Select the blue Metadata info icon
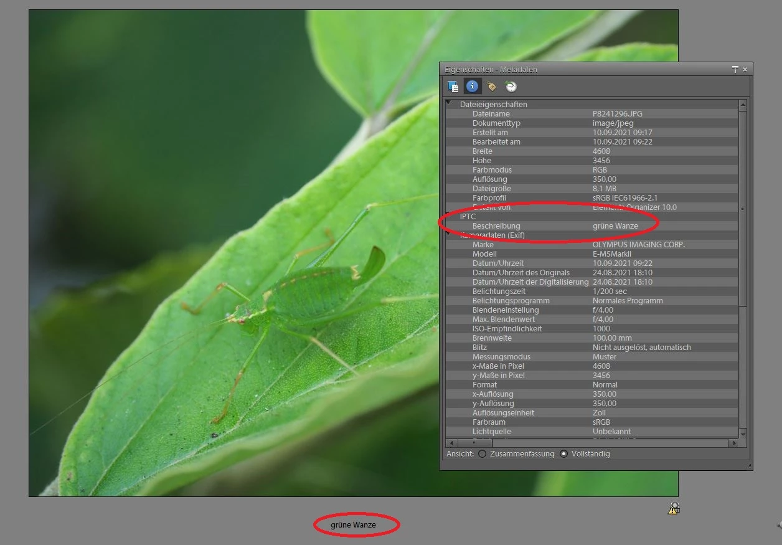This screenshot has width=782, height=545. pos(472,87)
